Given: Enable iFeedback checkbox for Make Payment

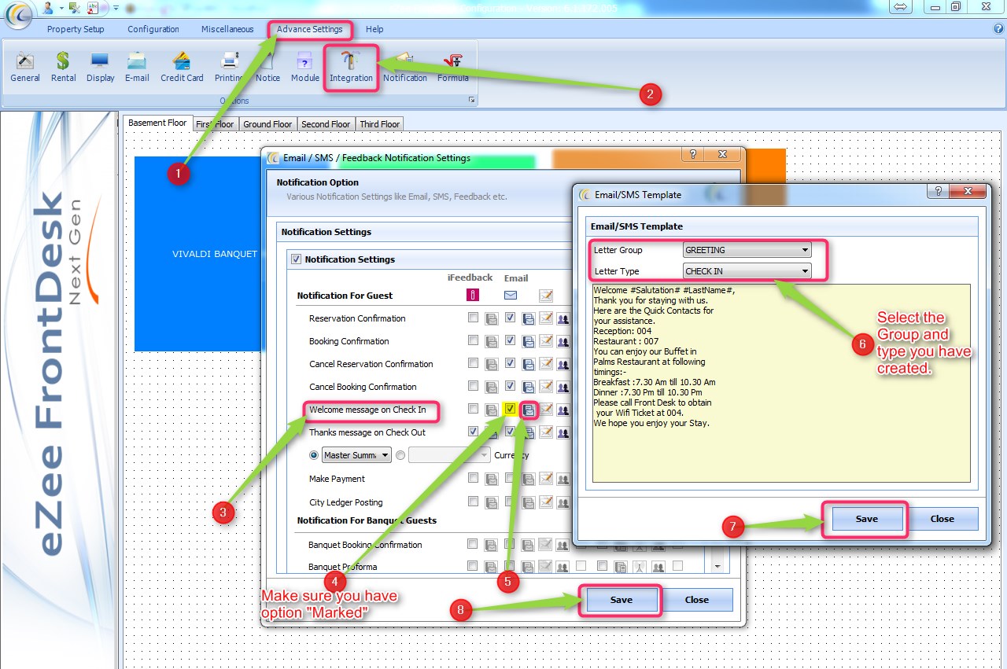Looking at the screenshot, I should pos(472,478).
